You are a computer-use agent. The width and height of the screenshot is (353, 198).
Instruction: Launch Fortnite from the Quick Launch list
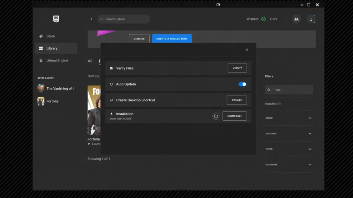pos(48,101)
